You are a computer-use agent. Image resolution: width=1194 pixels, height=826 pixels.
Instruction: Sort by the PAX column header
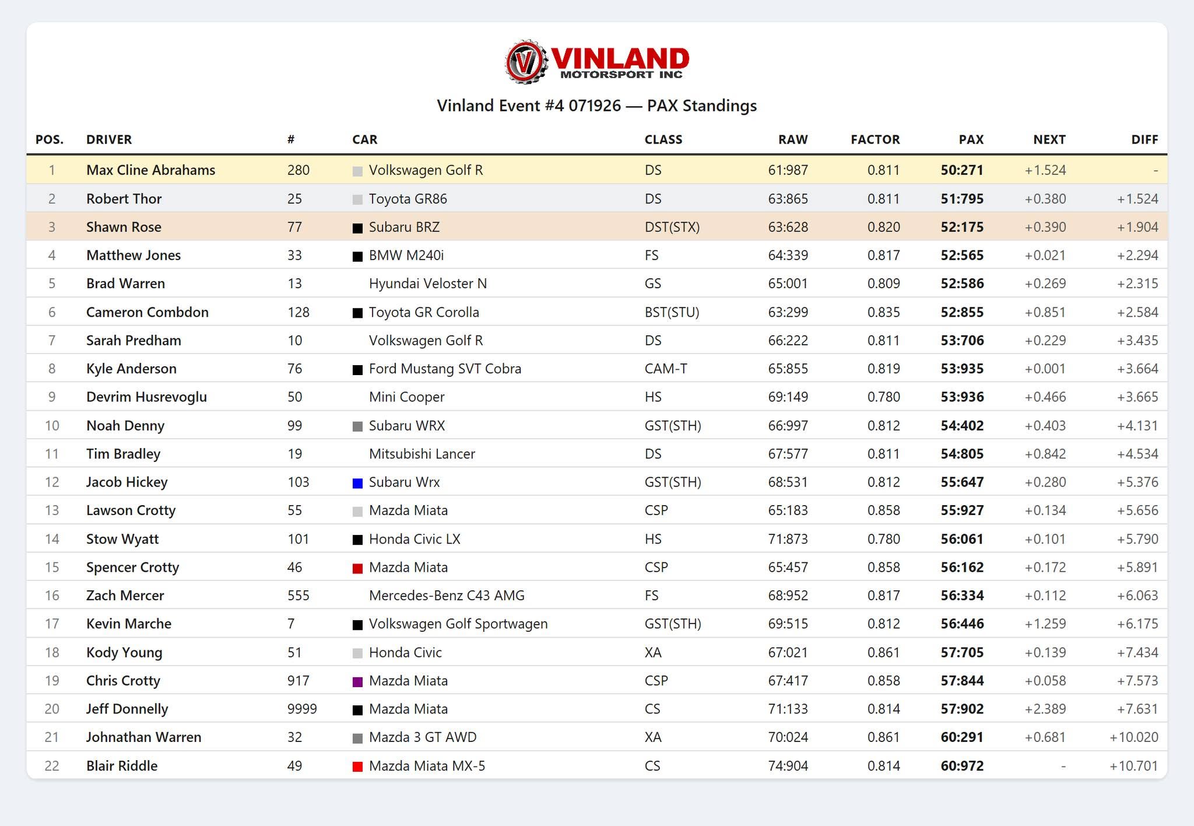click(971, 139)
